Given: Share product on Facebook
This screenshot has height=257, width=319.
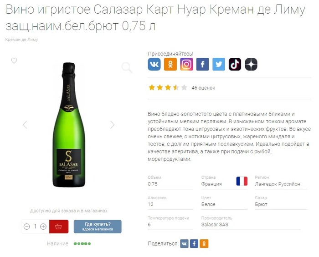Looking at the screenshot, I should coord(194,244).
